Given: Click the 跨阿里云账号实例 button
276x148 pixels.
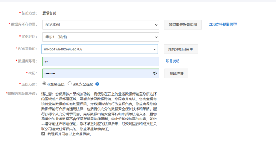Looking at the screenshot, I should (x=183, y=25).
